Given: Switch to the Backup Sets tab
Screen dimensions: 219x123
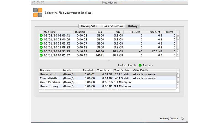Looking at the screenshot, I should pyautogui.click(x=89, y=26).
